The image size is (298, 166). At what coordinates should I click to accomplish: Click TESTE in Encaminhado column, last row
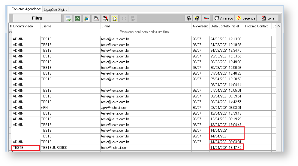(x=26, y=148)
